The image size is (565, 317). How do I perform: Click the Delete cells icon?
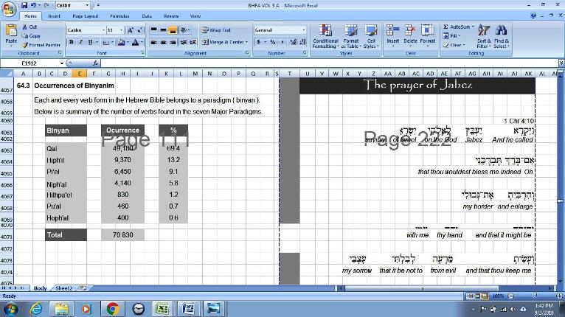pyautogui.click(x=410, y=34)
